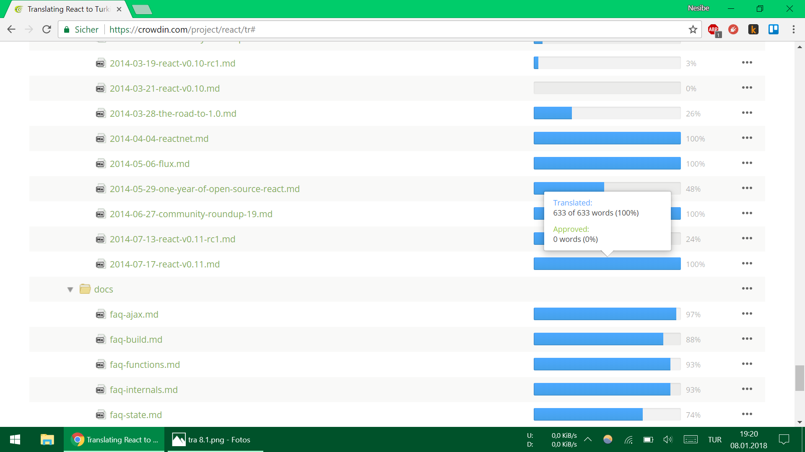Collapse the docs folder triangle
Viewport: 805px width, 452px height.
coord(70,289)
